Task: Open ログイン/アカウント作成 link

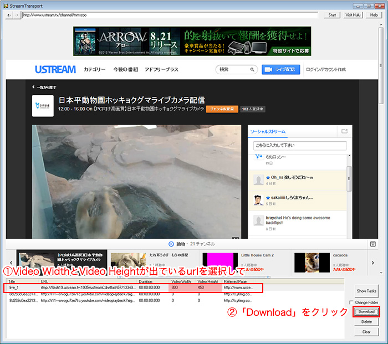Action: click(326, 69)
